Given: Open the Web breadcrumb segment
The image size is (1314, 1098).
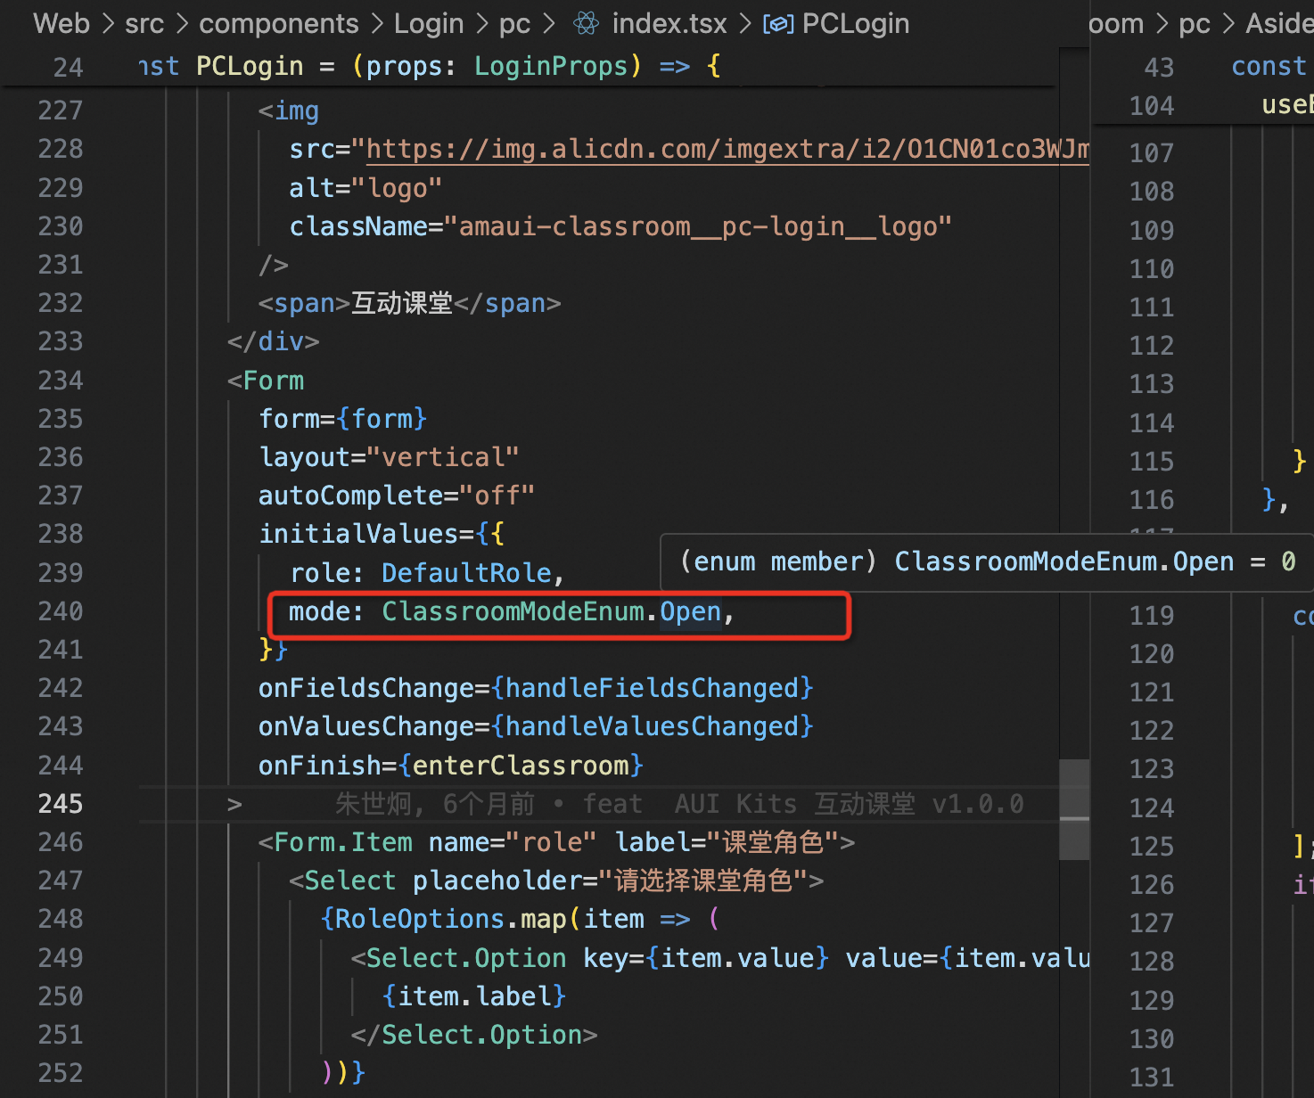Looking at the screenshot, I should (62, 23).
